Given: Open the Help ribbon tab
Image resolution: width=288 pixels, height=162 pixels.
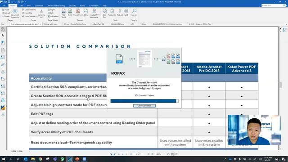Looking at the screenshot, I should (x=104, y=6).
